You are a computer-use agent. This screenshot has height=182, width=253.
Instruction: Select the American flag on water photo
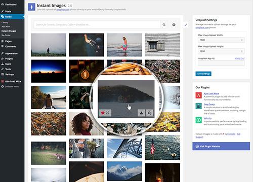pos(162,148)
